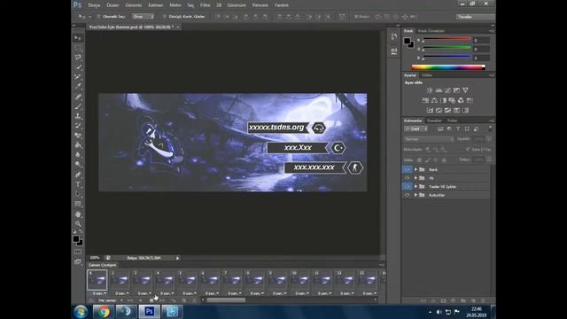The height and width of the screenshot is (319, 567).
Task: Select the Path Selection tool
Action: point(78,194)
